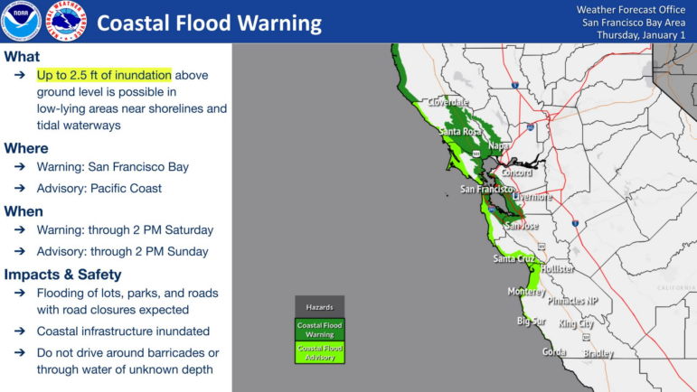The width and height of the screenshot is (697, 392).
Task: Click the Coastal Flood Warning title
Action: (209, 23)
